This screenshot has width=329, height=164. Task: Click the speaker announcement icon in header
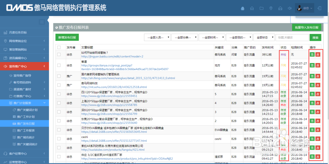[x=290, y=9]
